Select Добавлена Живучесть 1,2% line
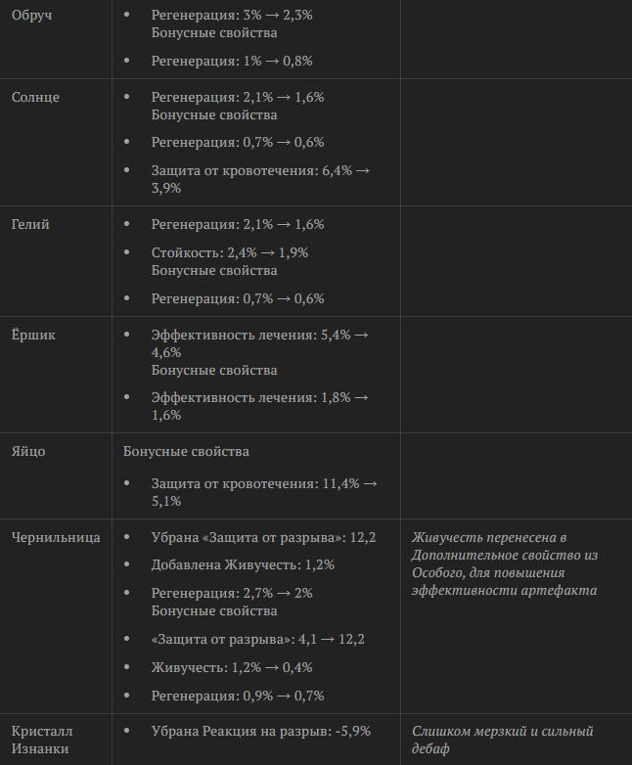The height and width of the screenshot is (765, 632). (243, 565)
